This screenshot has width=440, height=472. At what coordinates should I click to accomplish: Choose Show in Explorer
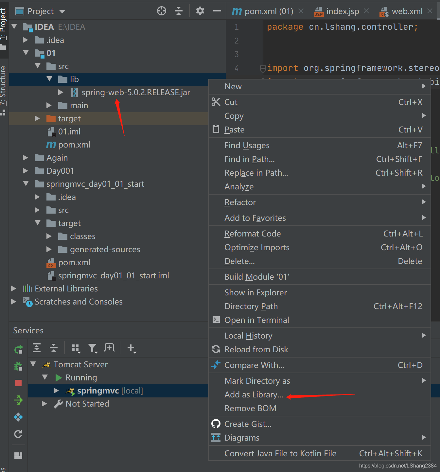320,292
